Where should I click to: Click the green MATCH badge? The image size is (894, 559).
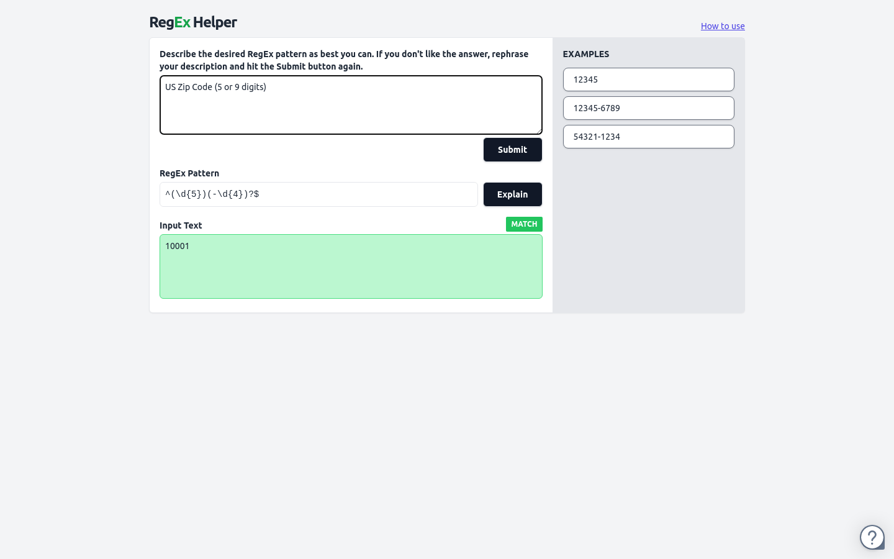tap(524, 224)
